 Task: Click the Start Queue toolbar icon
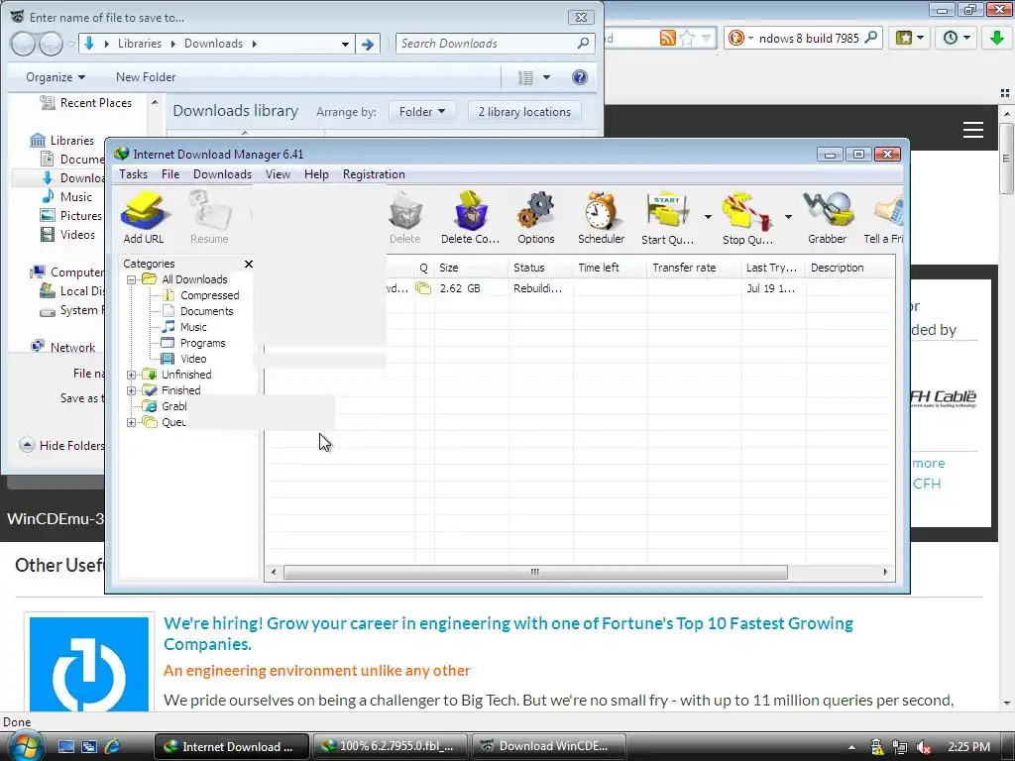coord(668,218)
